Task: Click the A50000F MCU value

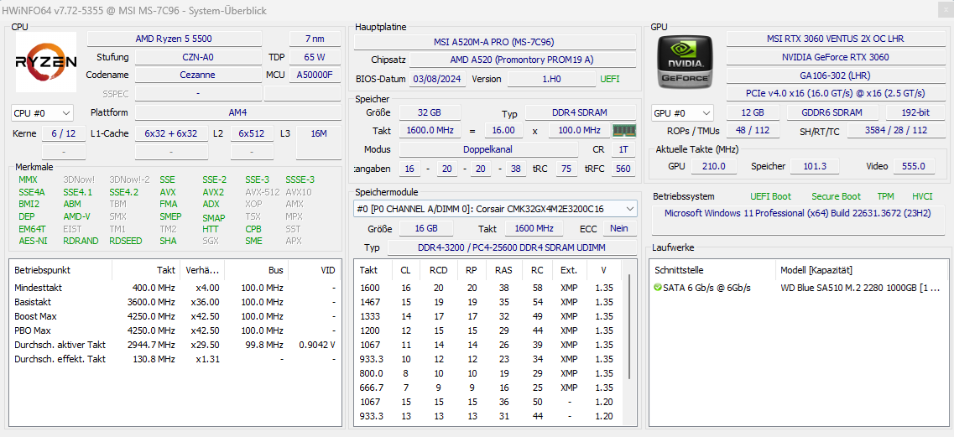Action: pos(315,75)
